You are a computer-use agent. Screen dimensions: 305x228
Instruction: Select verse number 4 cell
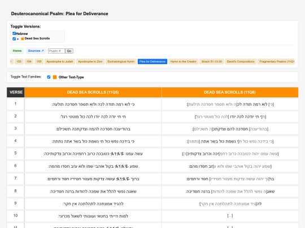(16, 141)
